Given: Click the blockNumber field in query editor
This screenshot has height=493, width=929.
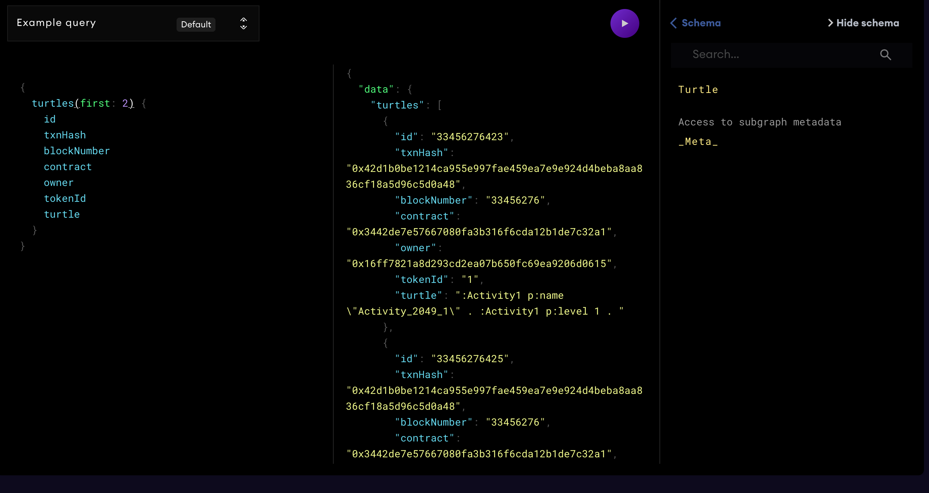Looking at the screenshot, I should point(76,151).
